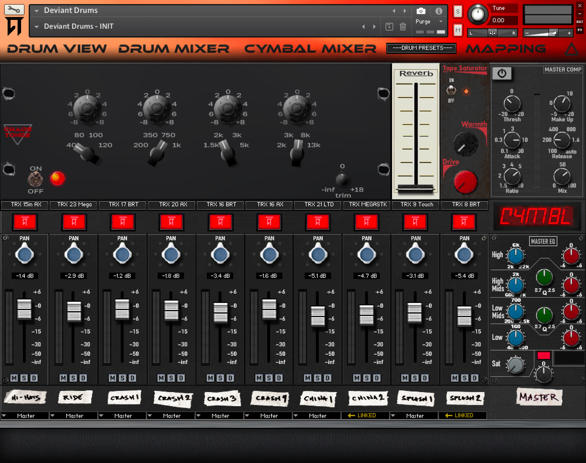Click the camera snapshot icon
The height and width of the screenshot is (463, 586).
tap(421, 11)
